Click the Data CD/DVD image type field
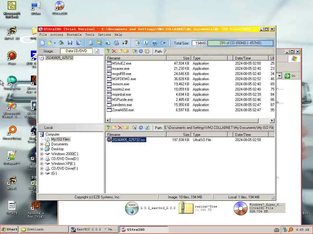The width and height of the screenshot is (313, 234). pos(76,51)
